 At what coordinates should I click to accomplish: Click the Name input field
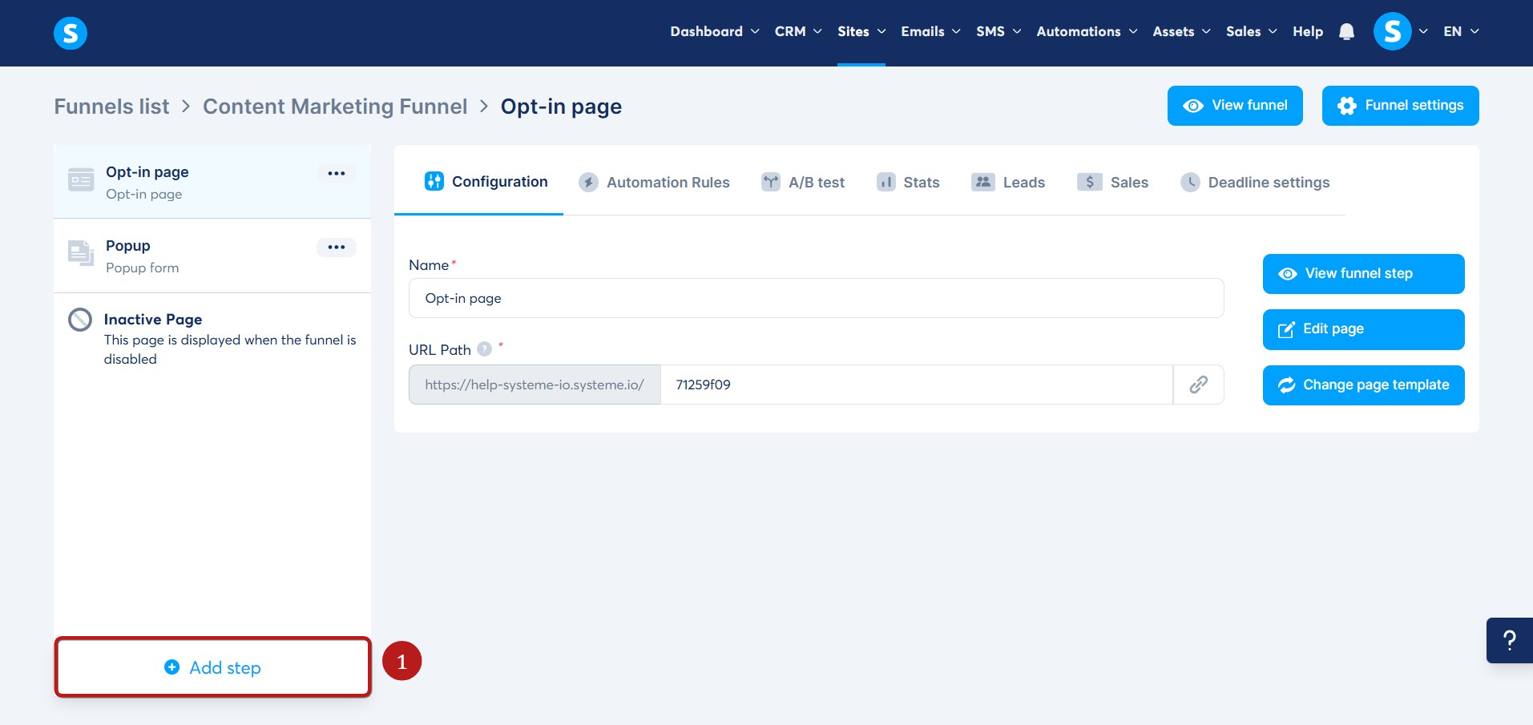click(x=816, y=298)
